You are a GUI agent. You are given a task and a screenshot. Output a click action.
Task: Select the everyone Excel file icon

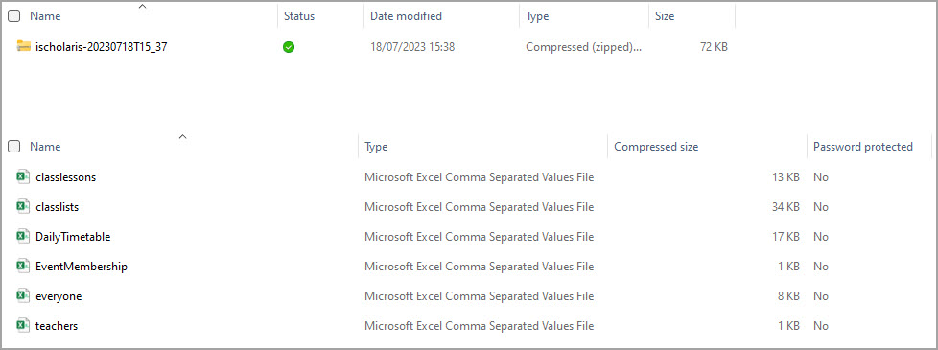[23, 295]
